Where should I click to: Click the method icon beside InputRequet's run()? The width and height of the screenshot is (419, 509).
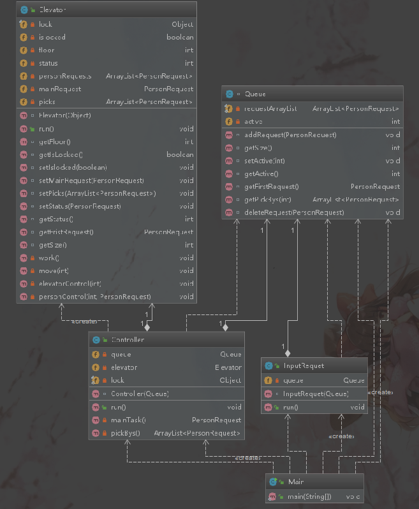268,408
